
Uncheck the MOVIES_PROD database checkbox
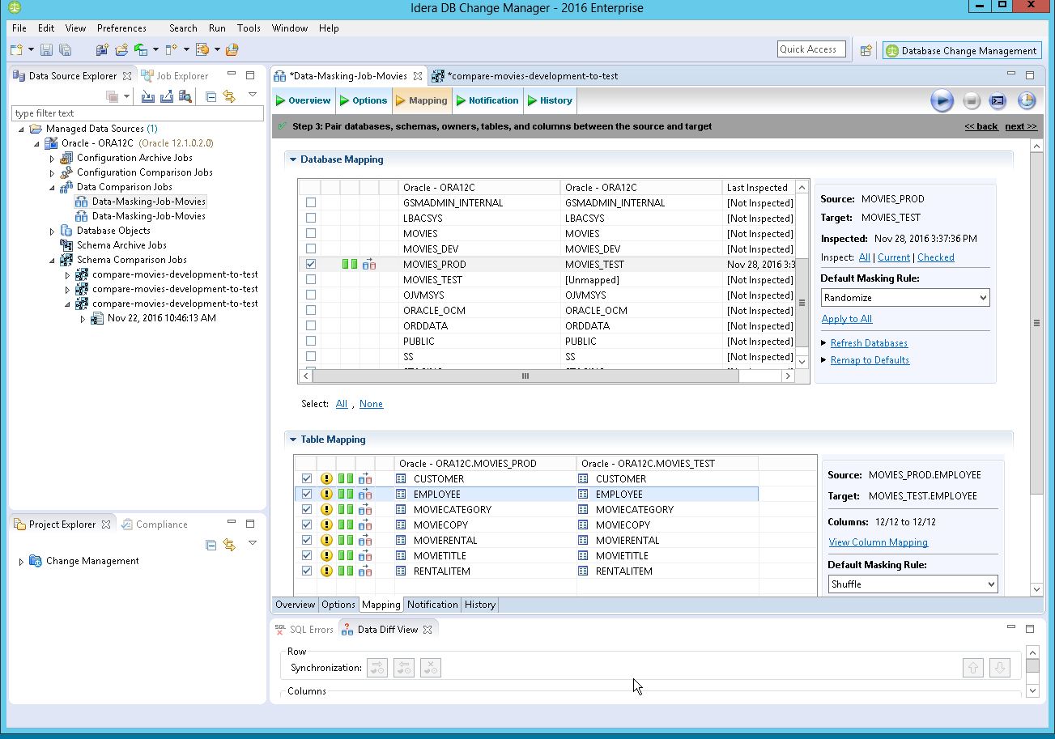pos(311,264)
